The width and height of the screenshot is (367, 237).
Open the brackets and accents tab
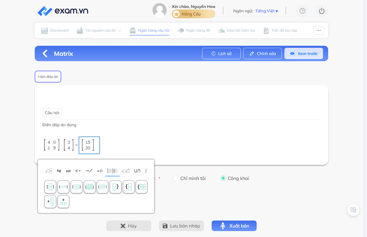click(x=126, y=171)
